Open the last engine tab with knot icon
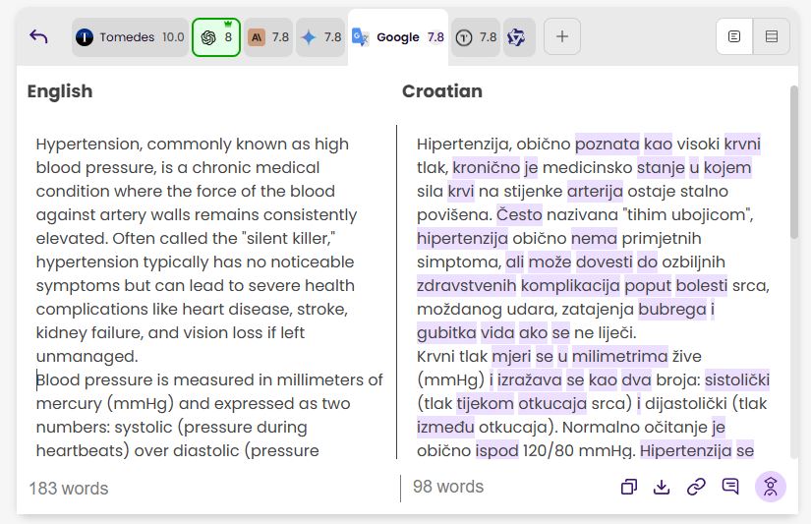811x524 pixels. coord(516,37)
